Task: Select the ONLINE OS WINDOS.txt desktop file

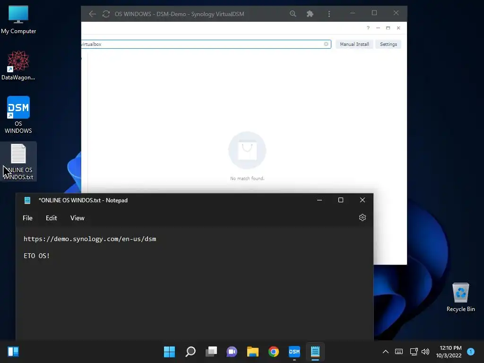Action: pos(18,162)
